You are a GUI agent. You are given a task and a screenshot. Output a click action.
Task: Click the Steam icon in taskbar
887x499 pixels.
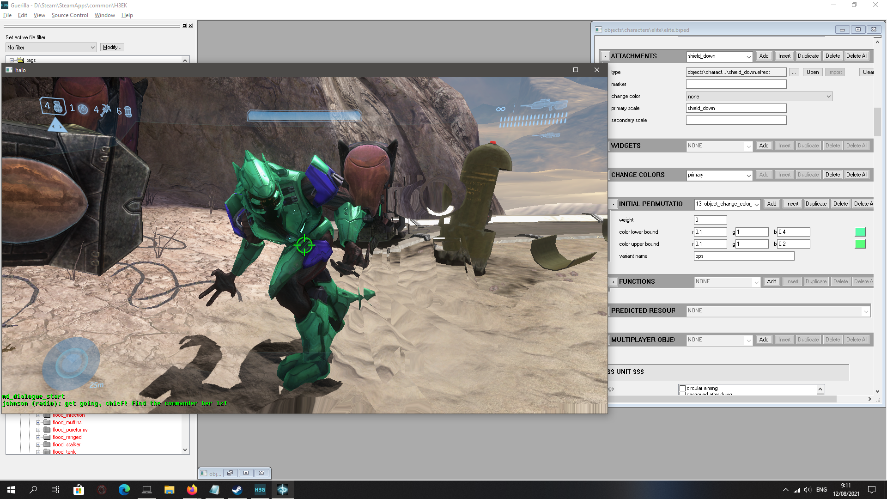point(237,490)
